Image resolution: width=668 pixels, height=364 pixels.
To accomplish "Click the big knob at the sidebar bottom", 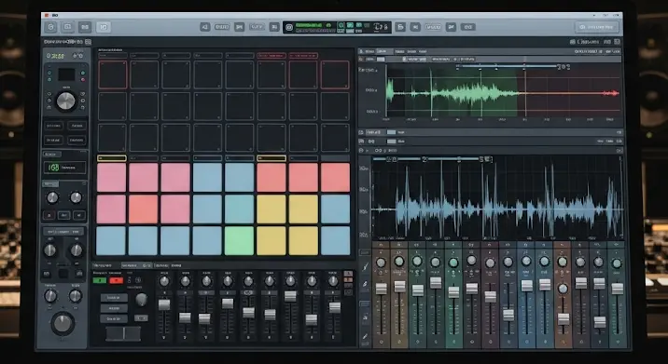I will [63, 324].
